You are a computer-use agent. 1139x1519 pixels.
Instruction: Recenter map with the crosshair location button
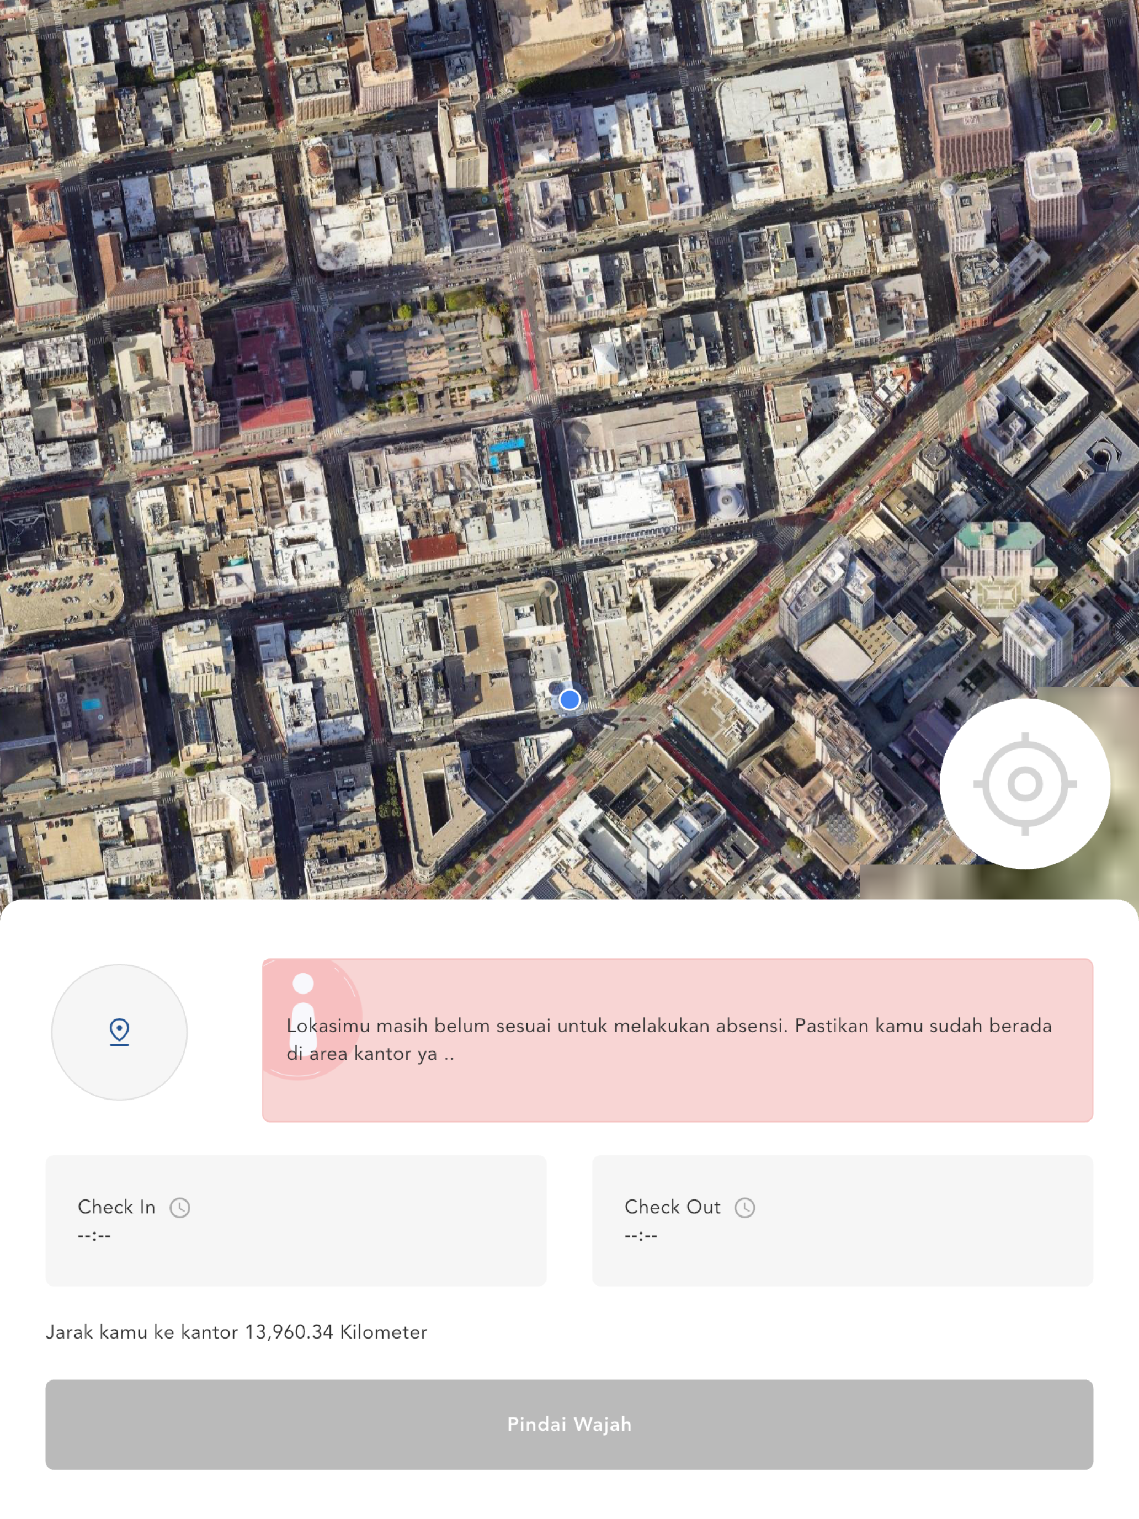click(1024, 784)
